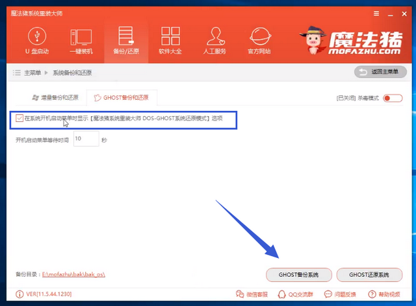Viewport: 416px width, 306px height.
Task: Open the 软件大全 software collection
Action: [170, 40]
